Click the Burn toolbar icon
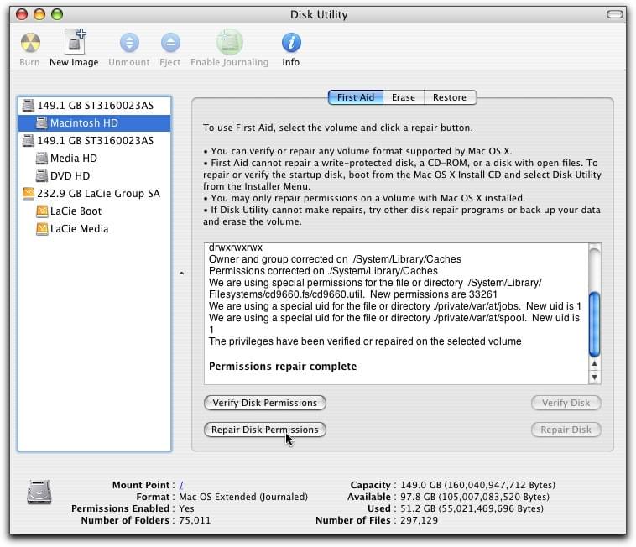Image resolution: width=636 pixels, height=547 pixels. [30, 43]
